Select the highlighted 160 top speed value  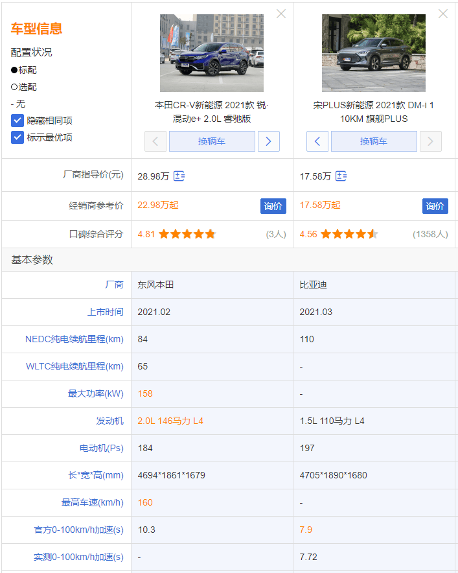pyautogui.click(x=145, y=502)
